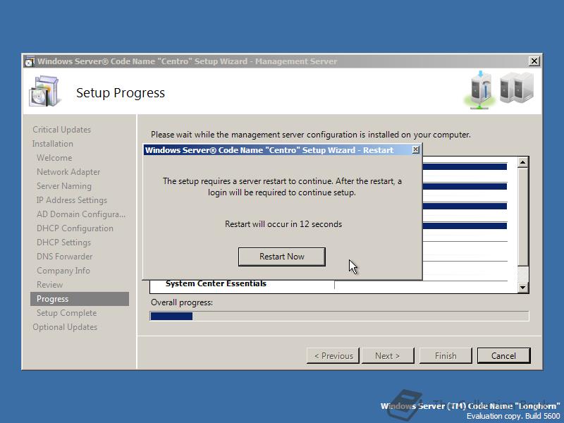Viewport: 564px width, 423px height.
Task: Select IP Address Settings step
Action: click(x=72, y=200)
